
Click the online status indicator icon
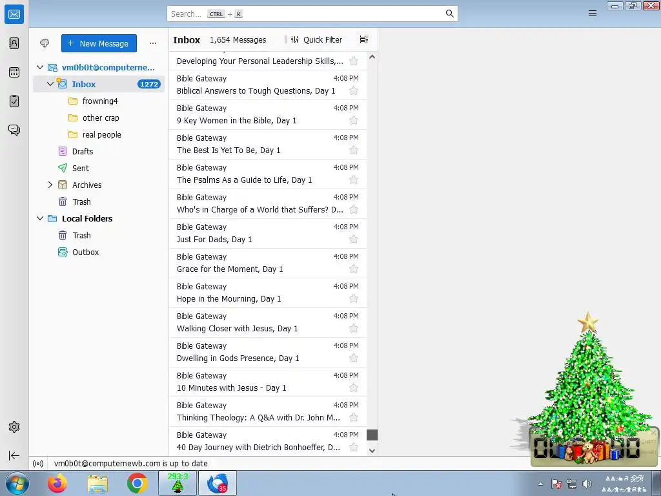pyautogui.click(x=38, y=464)
